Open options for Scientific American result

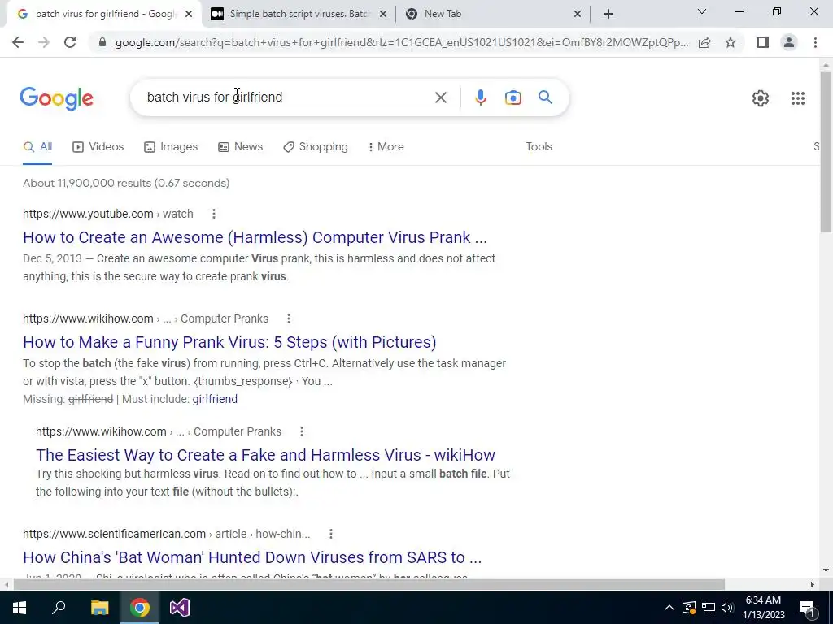(330, 535)
